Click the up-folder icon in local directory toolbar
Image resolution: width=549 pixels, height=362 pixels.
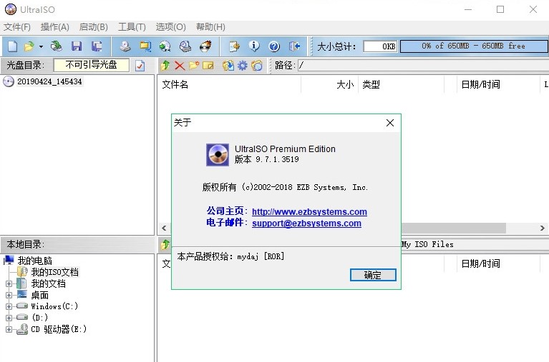[165, 245]
